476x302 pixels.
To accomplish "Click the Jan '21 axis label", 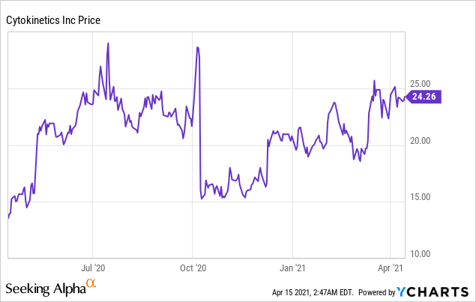I will click(292, 266).
